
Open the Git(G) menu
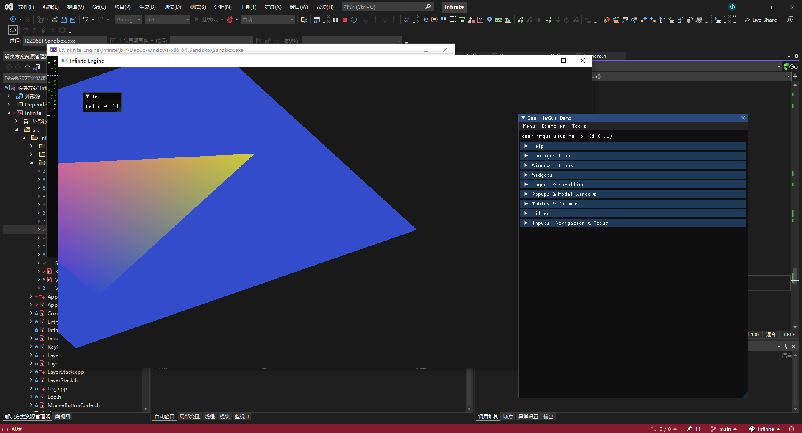tap(99, 7)
